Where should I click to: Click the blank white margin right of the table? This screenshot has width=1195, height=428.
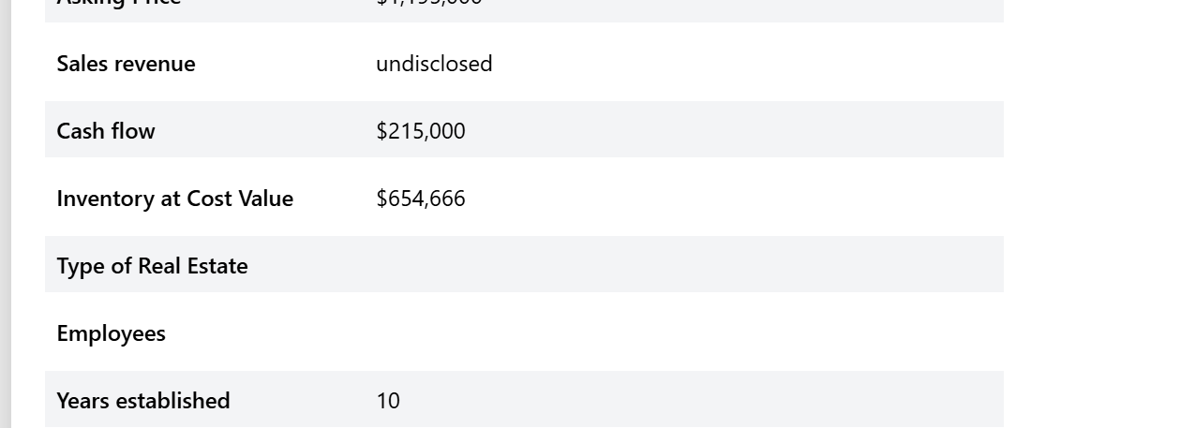pos(1097,214)
